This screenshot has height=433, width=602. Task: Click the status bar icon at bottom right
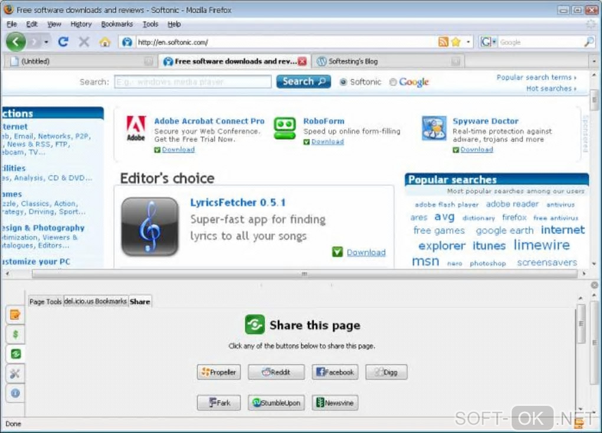point(578,424)
